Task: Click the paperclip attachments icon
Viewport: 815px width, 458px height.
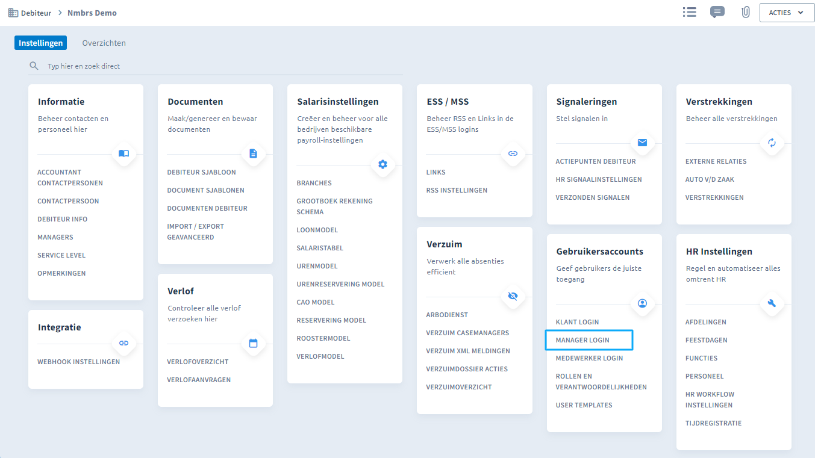Action: [x=746, y=12]
